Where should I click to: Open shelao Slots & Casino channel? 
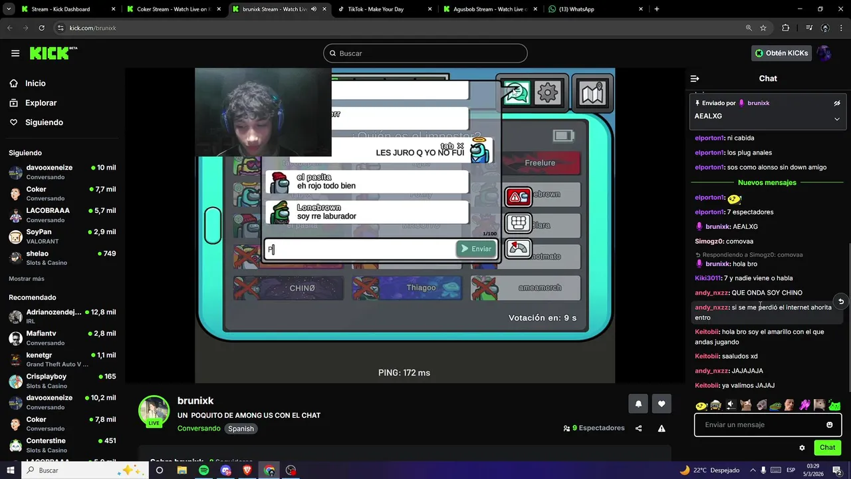pos(62,257)
